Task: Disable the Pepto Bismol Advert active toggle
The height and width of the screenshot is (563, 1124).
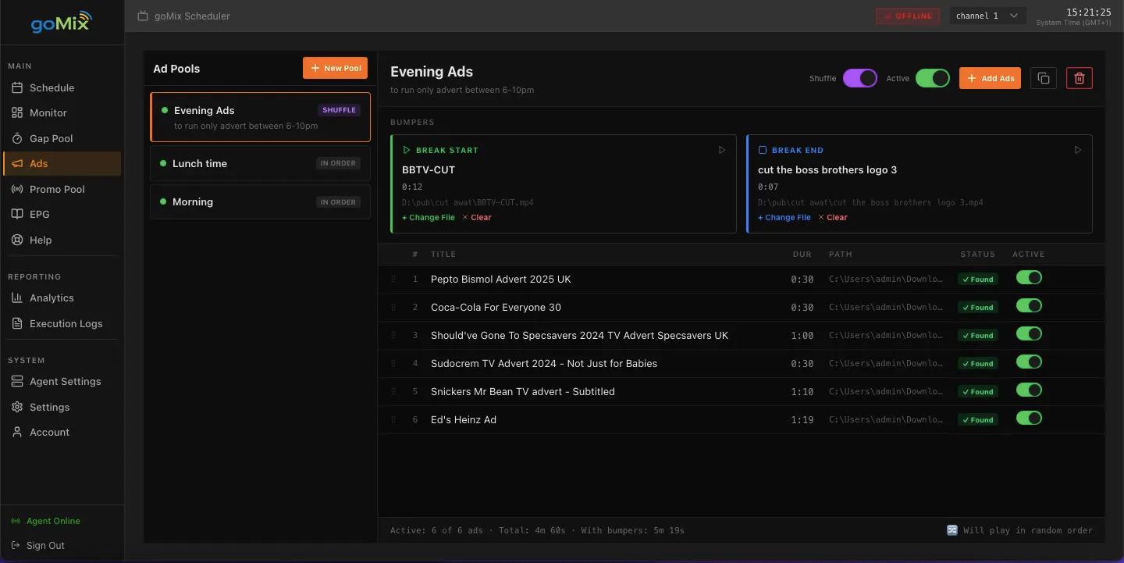Action: pyautogui.click(x=1029, y=278)
